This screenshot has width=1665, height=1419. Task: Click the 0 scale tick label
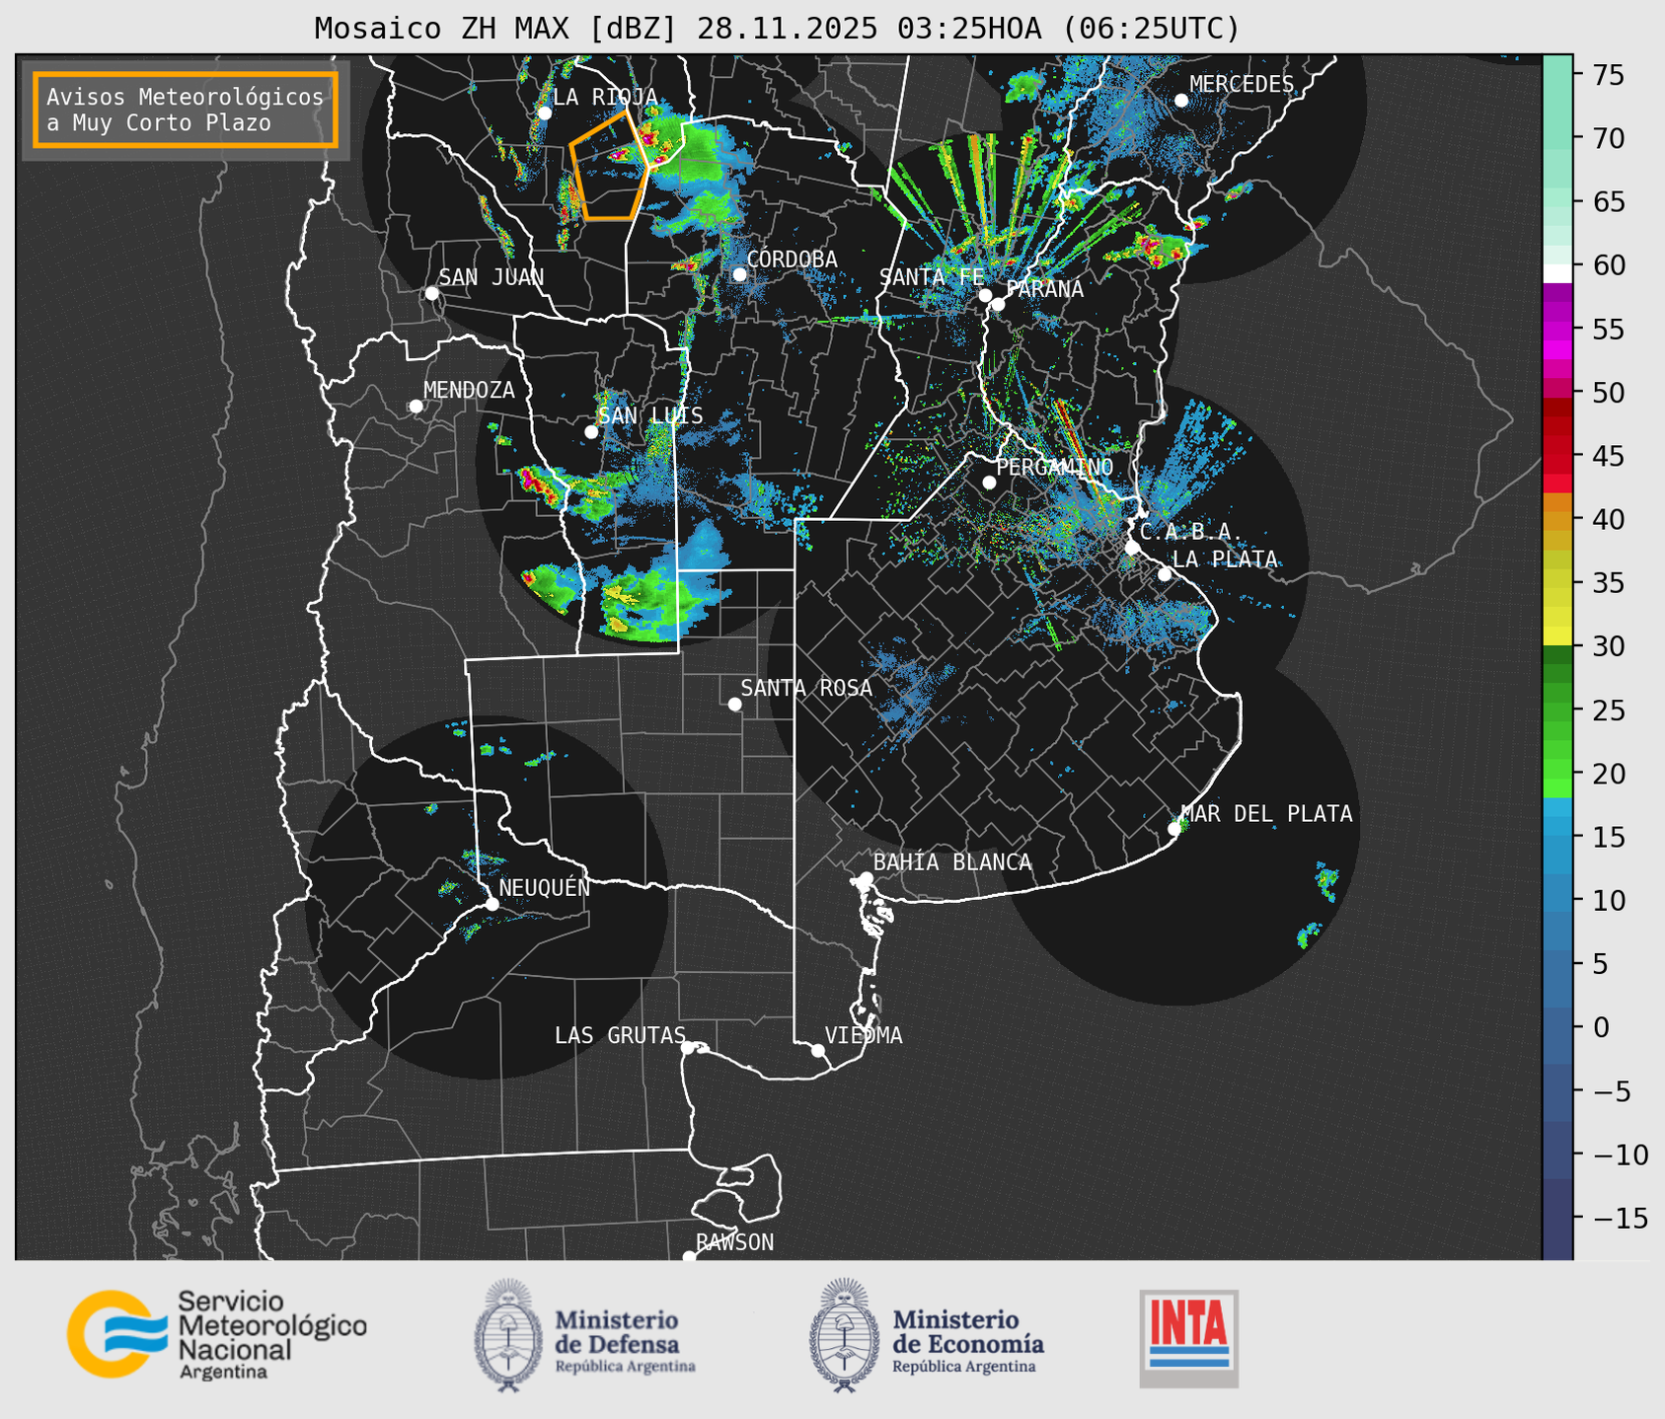1600,1027
